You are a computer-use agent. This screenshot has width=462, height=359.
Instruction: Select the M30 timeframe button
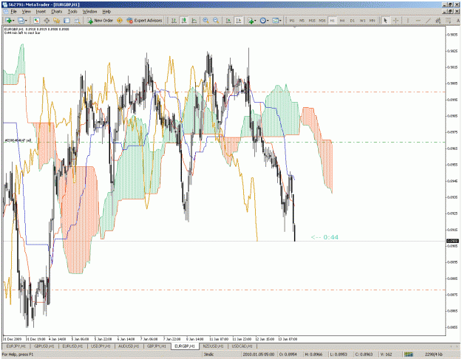point(322,21)
